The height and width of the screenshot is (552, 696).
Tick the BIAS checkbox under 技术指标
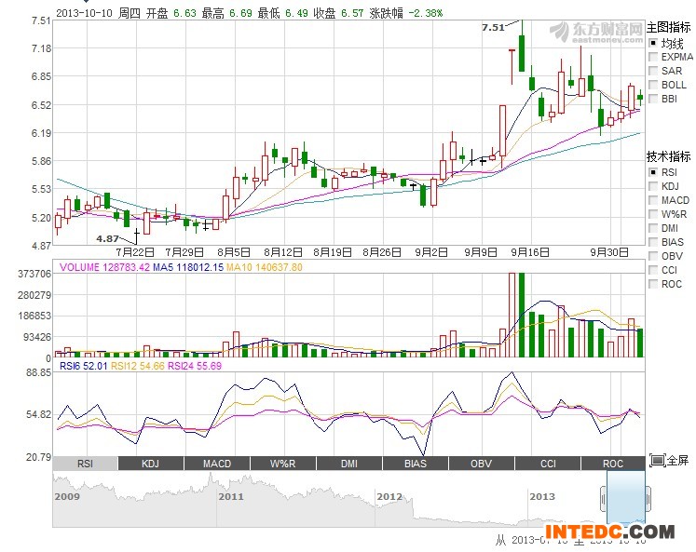pos(653,242)
